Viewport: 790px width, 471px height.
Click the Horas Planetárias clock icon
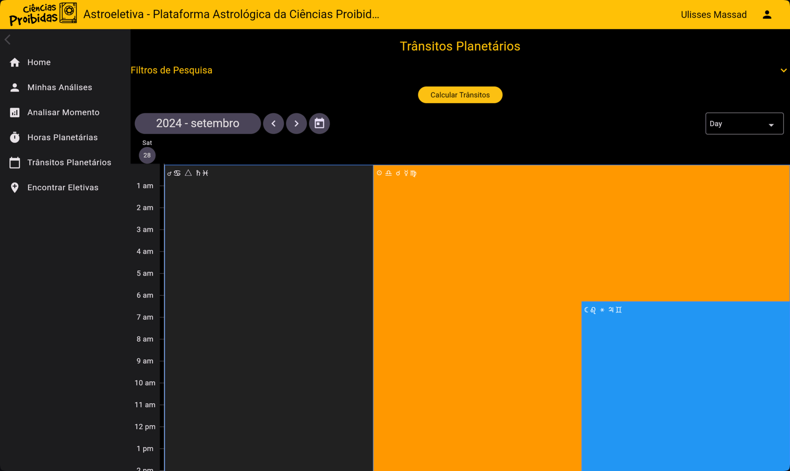point(15,137)
